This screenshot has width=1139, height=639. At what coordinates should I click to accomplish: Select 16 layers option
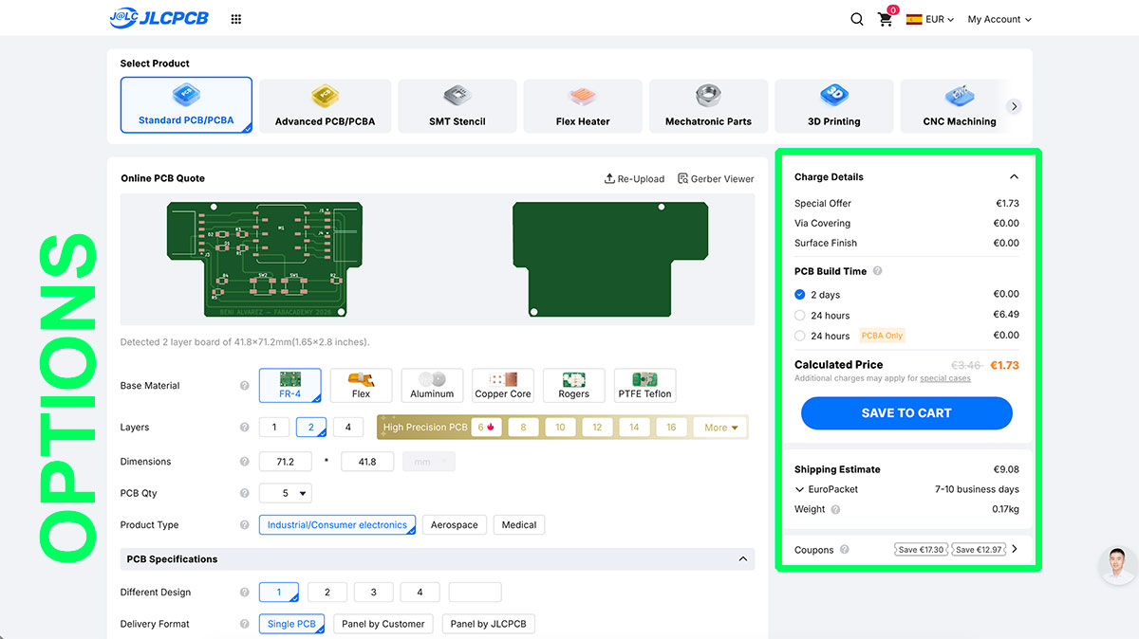pyautogui.click(x=671, y=428)
